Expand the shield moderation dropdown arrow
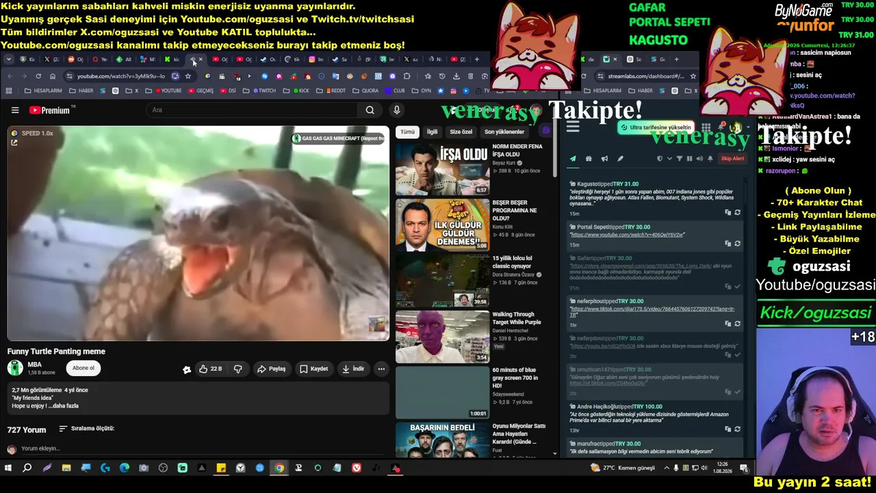 (x=669, y=159)
